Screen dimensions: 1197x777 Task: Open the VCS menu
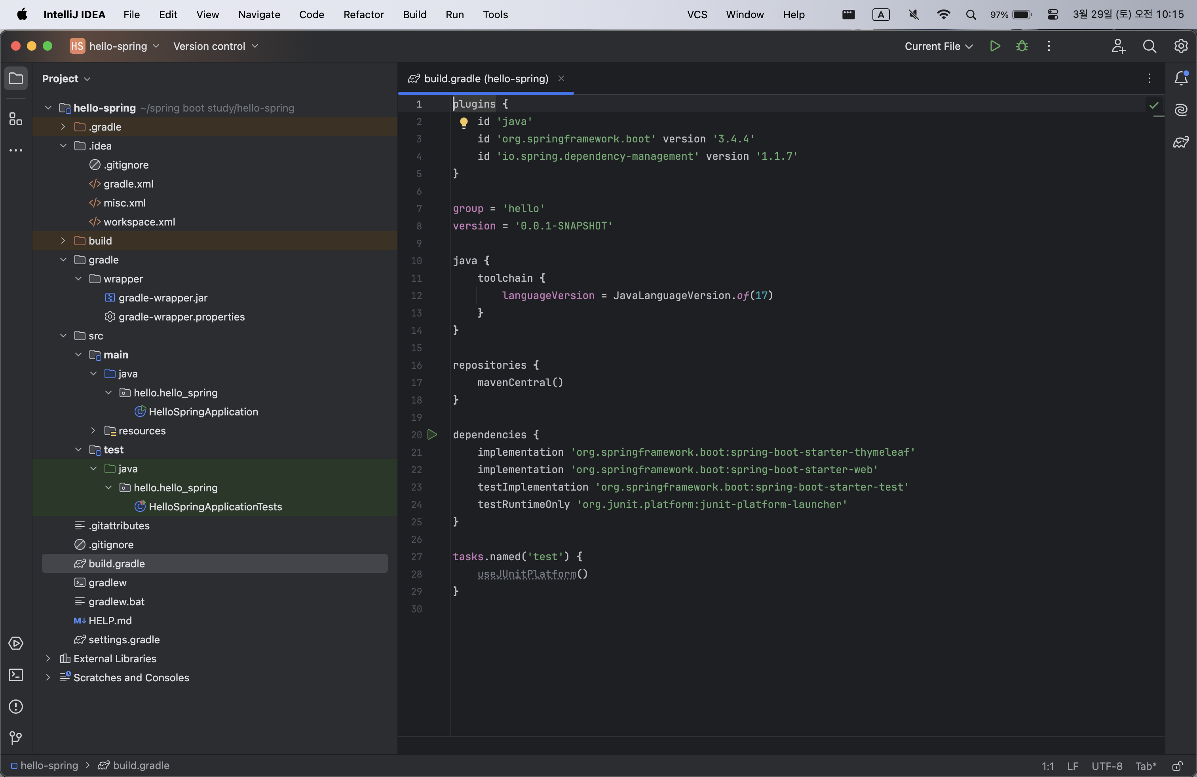(x=697, y=15)
